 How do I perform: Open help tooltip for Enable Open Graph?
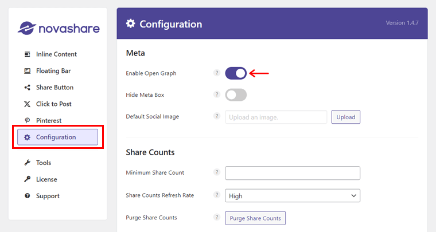tap(217, 73)
